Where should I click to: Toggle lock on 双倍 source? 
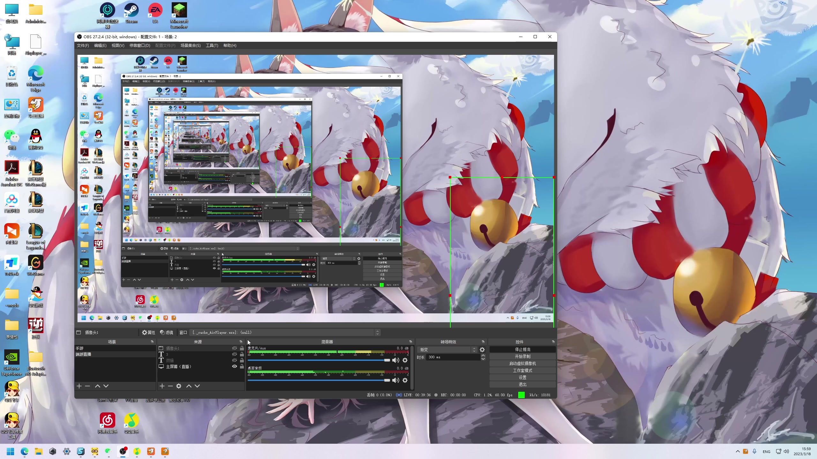coord(242,361)
